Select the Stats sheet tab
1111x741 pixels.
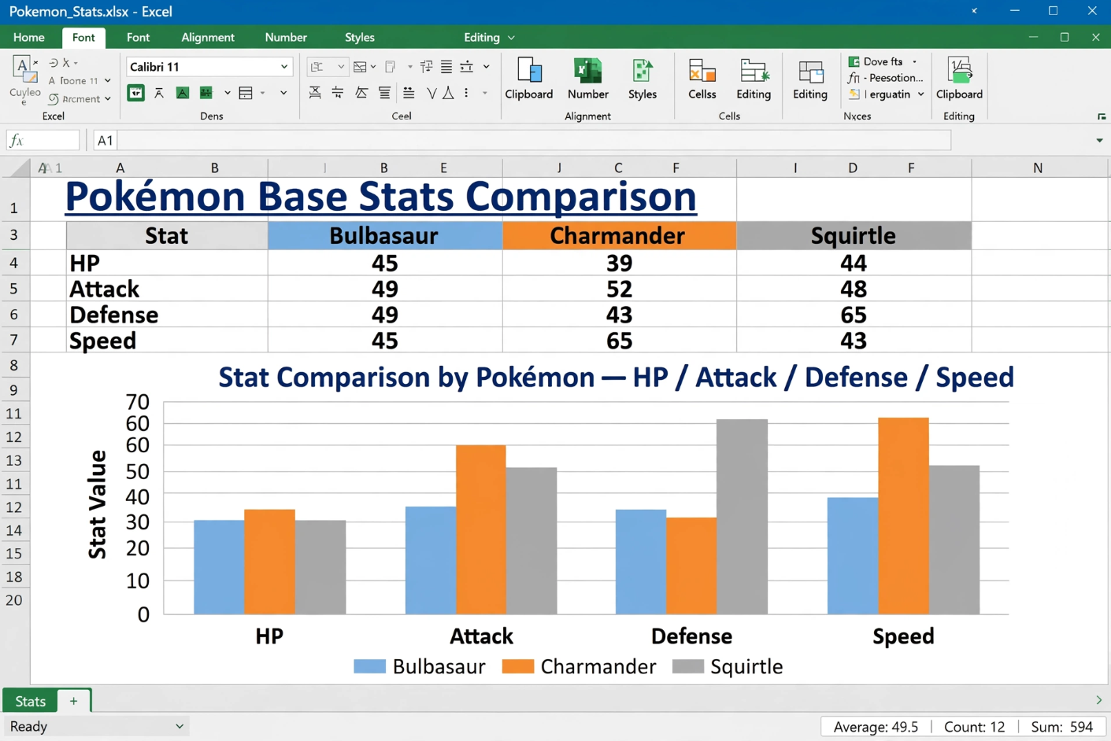tap(31, 701)
